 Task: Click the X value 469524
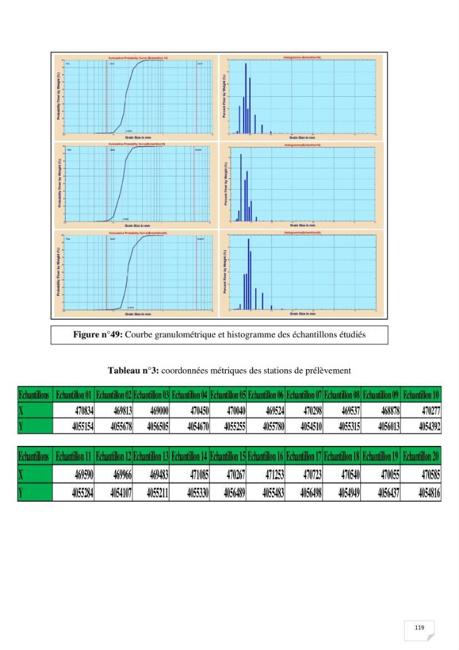click(275, 411)
